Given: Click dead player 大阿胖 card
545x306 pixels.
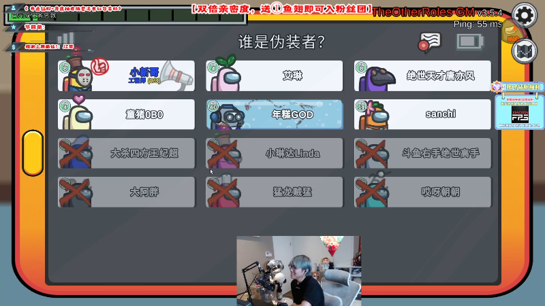Looking at the screenshot, I should pyautogui.click(x=126, y=192).
